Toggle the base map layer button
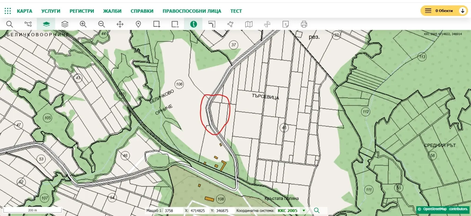 (x=46, y=24)
